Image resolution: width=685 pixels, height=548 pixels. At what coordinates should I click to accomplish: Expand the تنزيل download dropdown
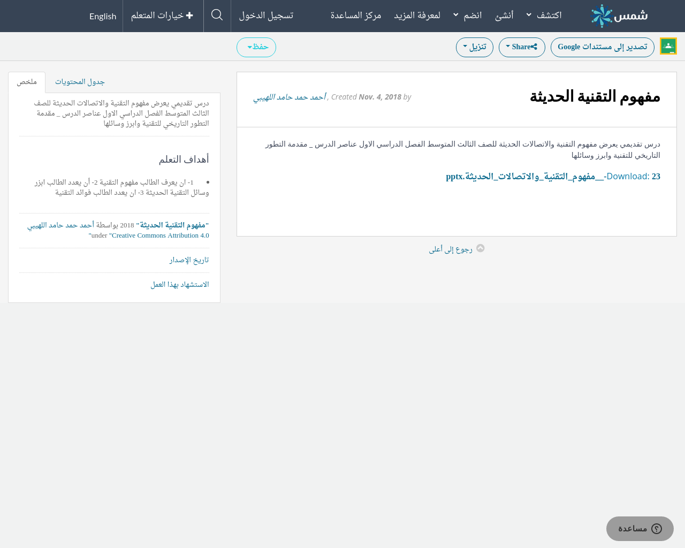[474, 47]
